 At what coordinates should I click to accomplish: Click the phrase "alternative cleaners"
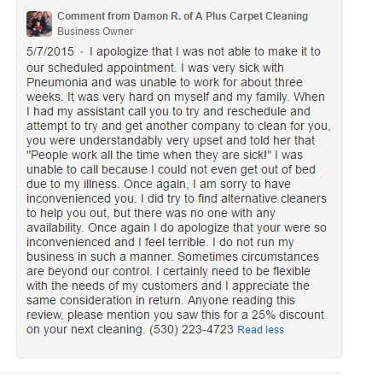[274, 198]
